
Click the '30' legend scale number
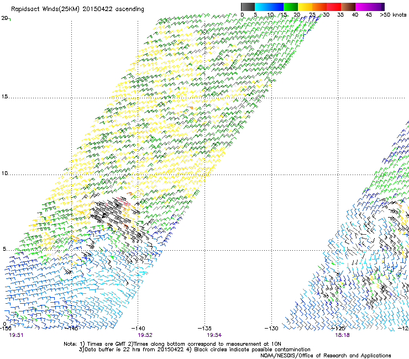pos(326,15)
